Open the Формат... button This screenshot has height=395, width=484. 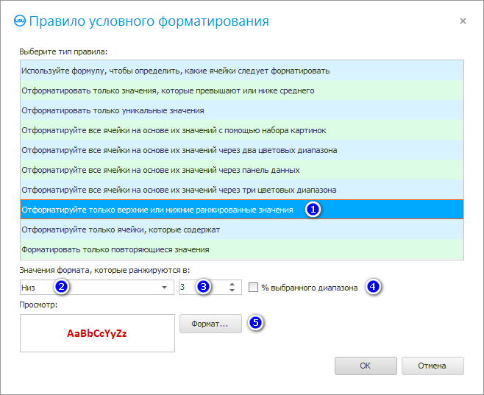(210, 324)
